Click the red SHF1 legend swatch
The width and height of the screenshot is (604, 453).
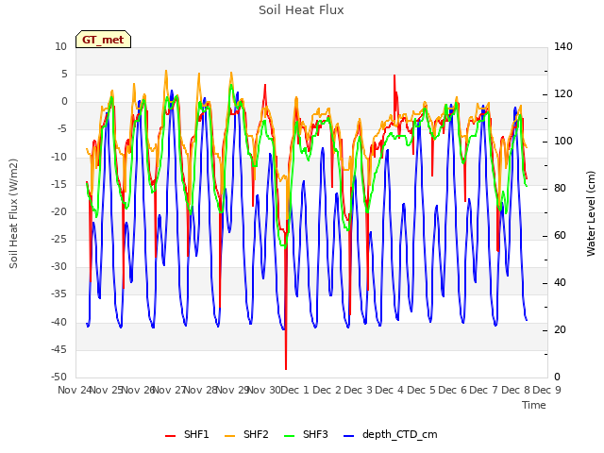point(170,436)
